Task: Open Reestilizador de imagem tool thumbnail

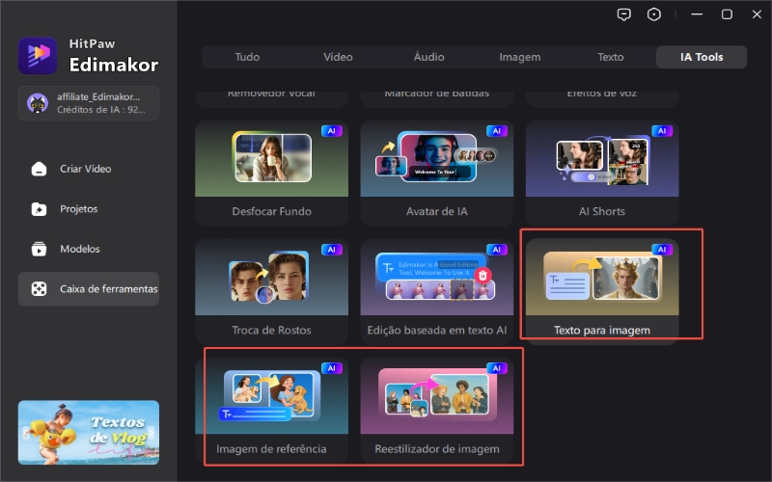Action: tap(437, 395)
